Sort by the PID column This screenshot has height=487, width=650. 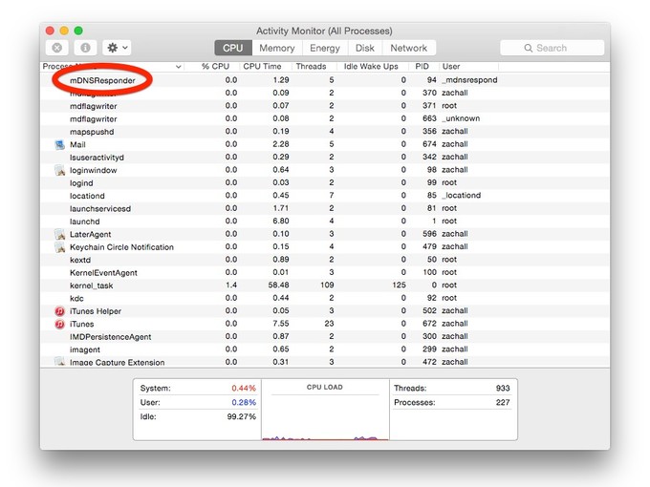click(x=422, y=66)
